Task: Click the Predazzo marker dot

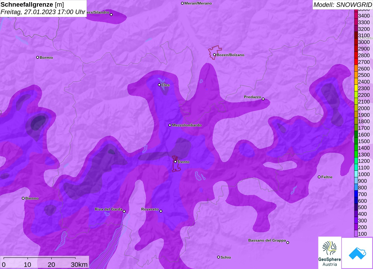Action: [263, 99]
